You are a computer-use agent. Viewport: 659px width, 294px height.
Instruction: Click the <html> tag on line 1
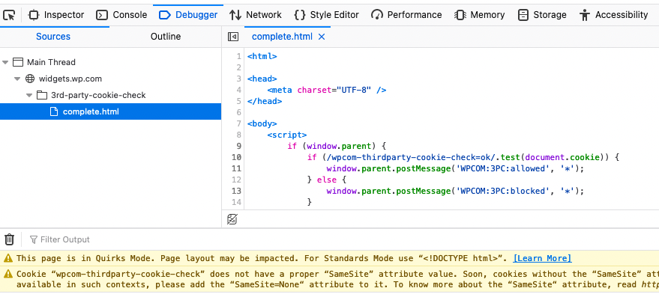click(x=262, y=56)
